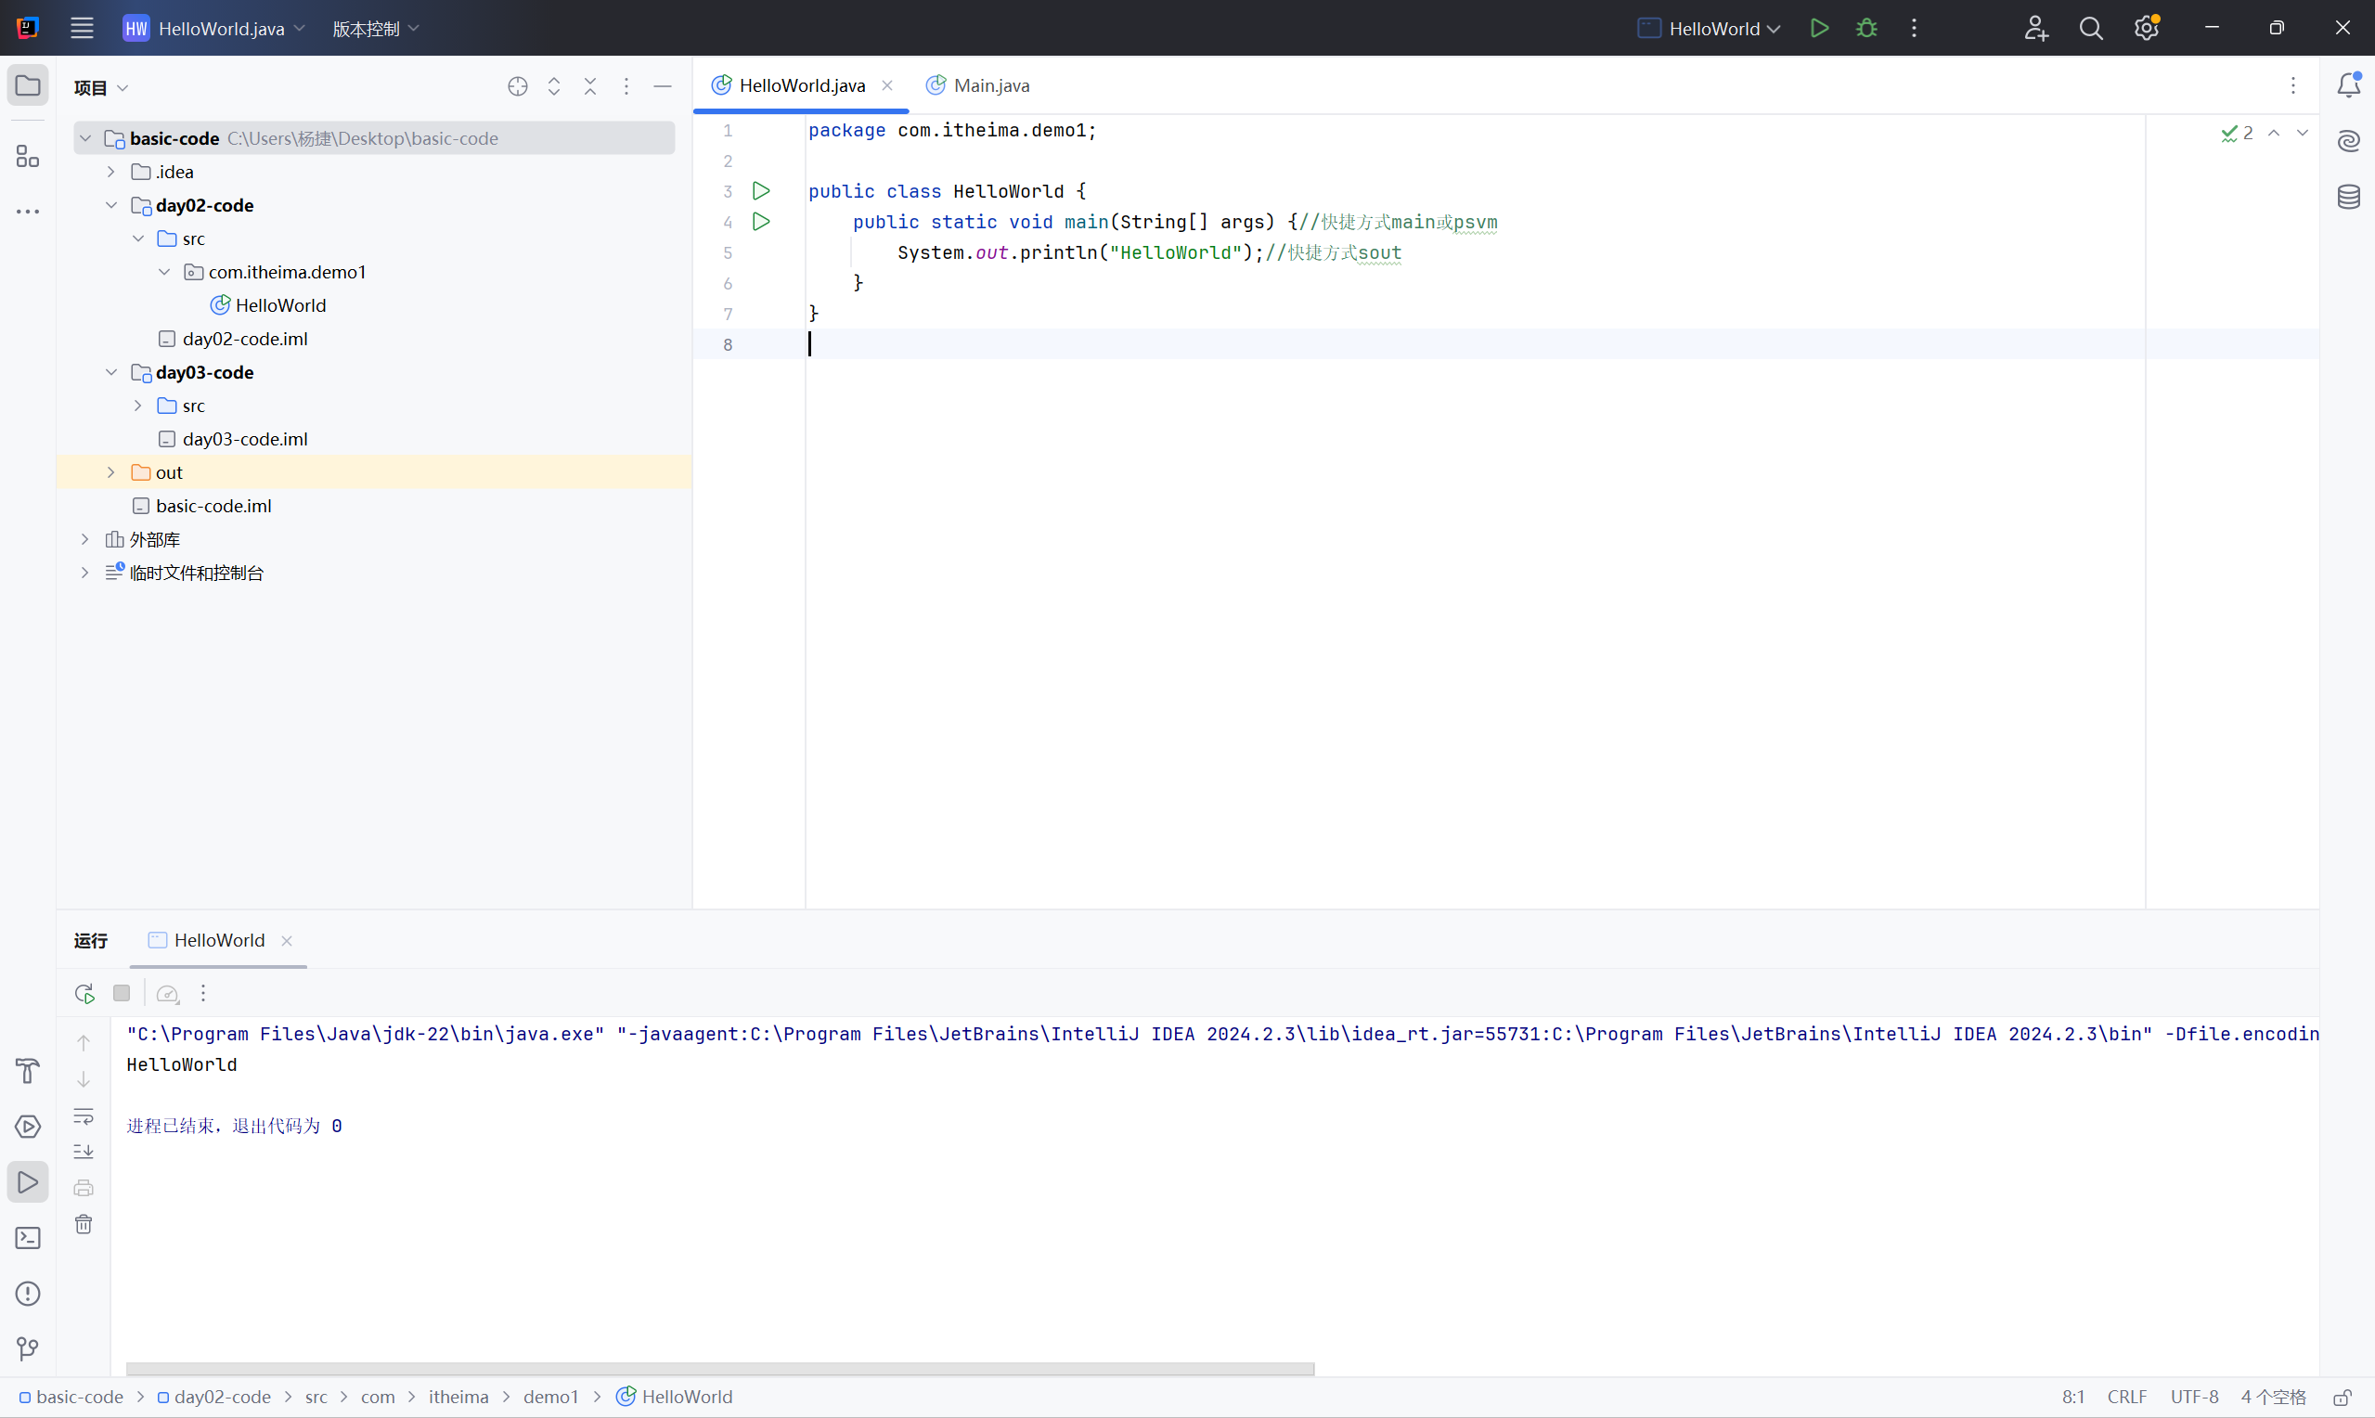The image size is (2375, 1418).
Task: Click the UTF-8 encoding in status bar
Action: click(2193, 1397)
